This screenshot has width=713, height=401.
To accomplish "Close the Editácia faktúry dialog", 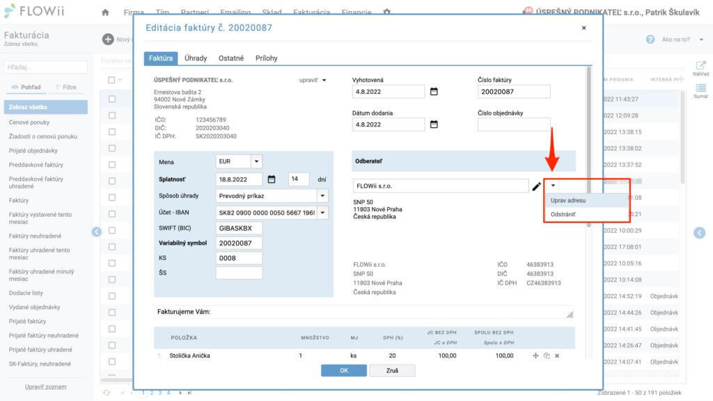I will pyautogui.click(x=584, y=28).
